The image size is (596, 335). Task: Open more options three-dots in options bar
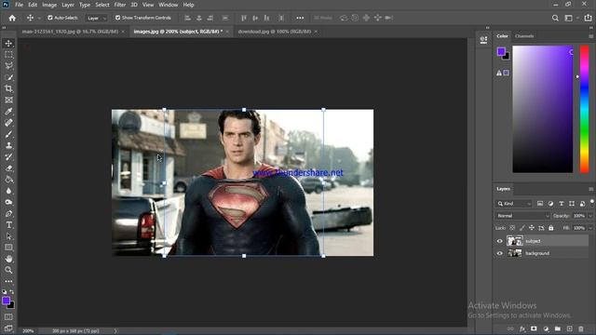[x=300, y=18]
